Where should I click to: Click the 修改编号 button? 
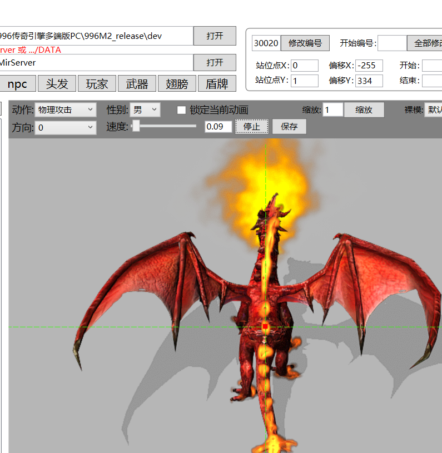[305, 43]
